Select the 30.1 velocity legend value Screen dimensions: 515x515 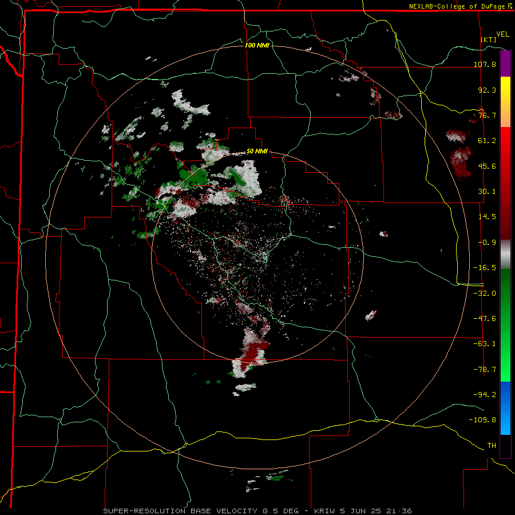[x=487, y=192]
